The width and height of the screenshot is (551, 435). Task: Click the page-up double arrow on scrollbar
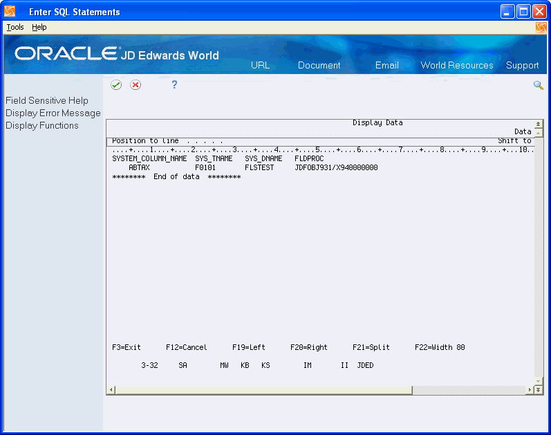pos(538,124)
